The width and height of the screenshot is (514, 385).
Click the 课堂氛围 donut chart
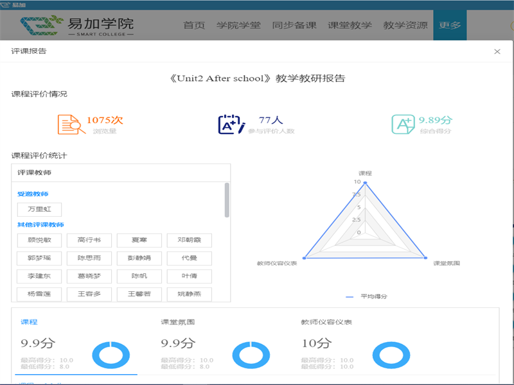(251, 355)
